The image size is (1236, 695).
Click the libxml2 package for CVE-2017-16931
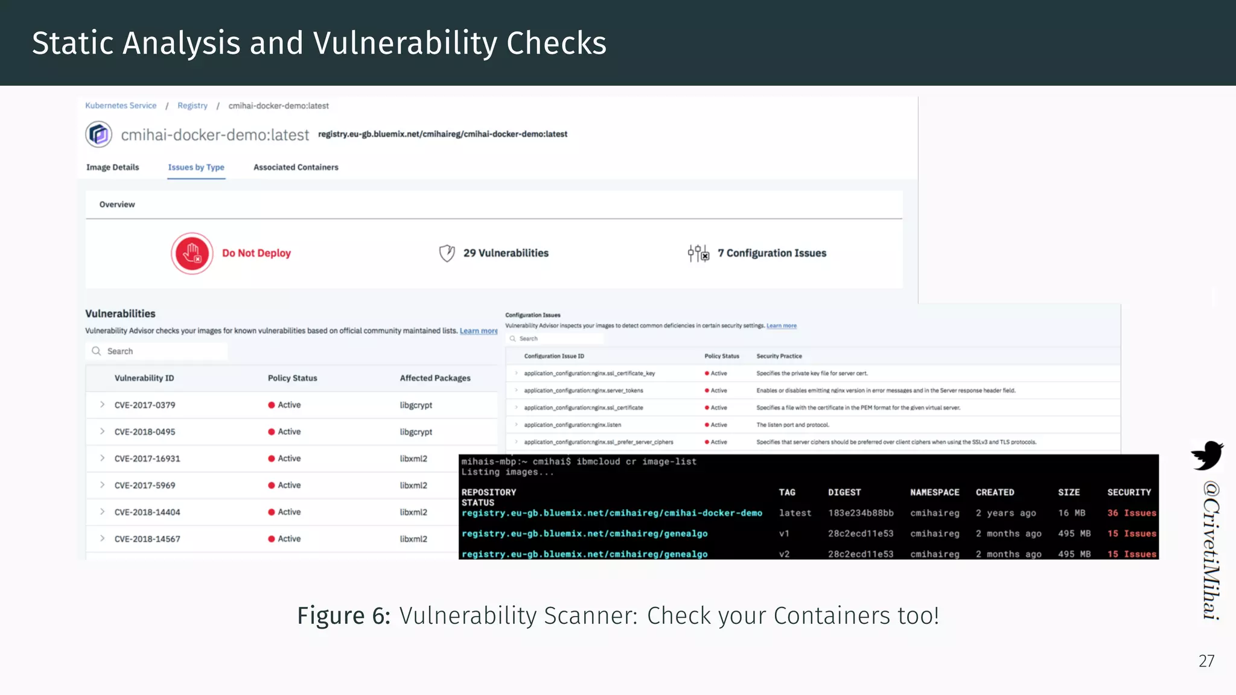pyautogui.click(x=413, y=459)
